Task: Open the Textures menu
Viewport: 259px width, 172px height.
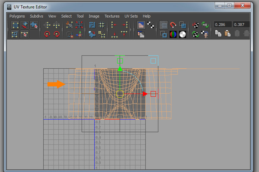Action: 112,16
